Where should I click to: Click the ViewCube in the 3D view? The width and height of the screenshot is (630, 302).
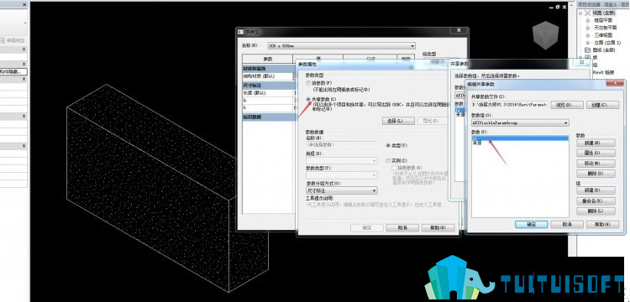[x=546, y=35]
